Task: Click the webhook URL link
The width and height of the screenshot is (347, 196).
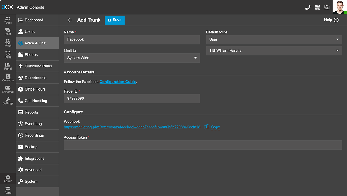Action: (132, 127)
